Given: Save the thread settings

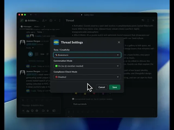Looking at the screenshot, I should click(115, 87).
